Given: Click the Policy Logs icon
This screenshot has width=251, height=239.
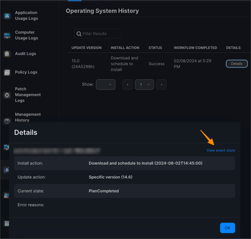Looking at the screenshot, I should [7, 72].
